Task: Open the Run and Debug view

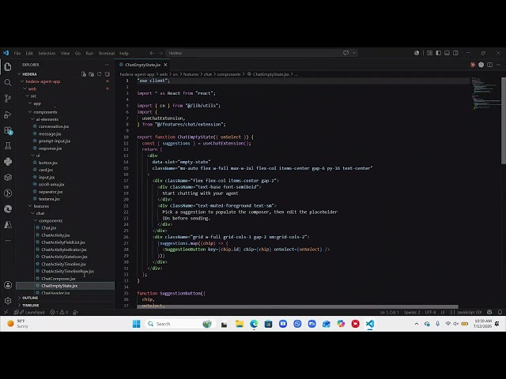Action: click(x=8, y=114)
